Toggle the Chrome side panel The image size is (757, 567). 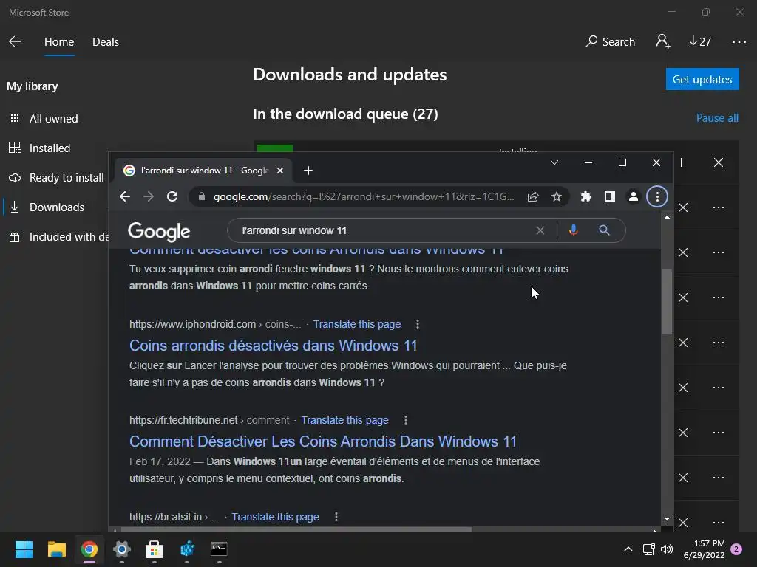click(x=610, y=196)
